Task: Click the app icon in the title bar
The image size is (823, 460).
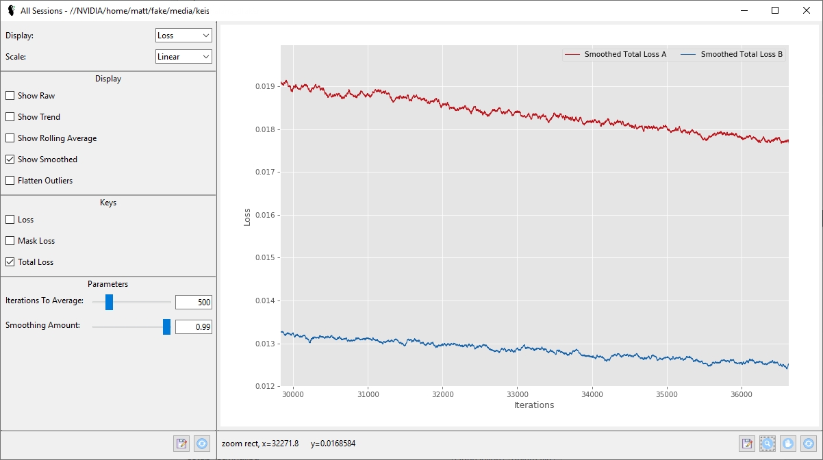Action: click(x=11, y=10)
